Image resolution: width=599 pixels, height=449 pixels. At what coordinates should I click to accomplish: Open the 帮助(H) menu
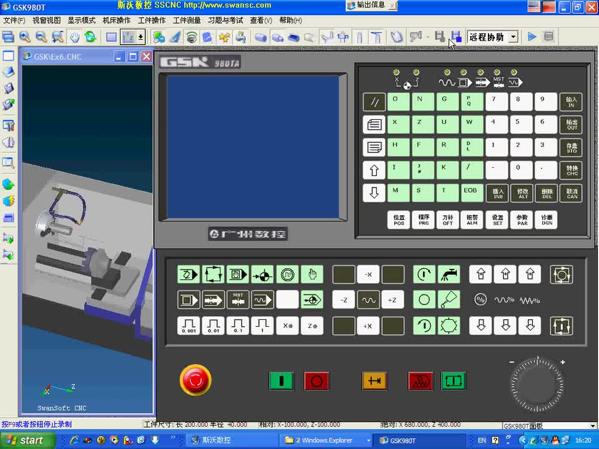click(290, 20)
